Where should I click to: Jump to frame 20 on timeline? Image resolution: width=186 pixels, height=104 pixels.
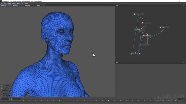pos(145,100)
